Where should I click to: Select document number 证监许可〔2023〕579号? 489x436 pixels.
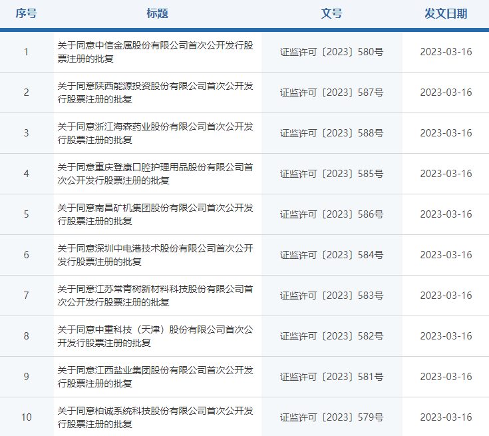point(331,417)
